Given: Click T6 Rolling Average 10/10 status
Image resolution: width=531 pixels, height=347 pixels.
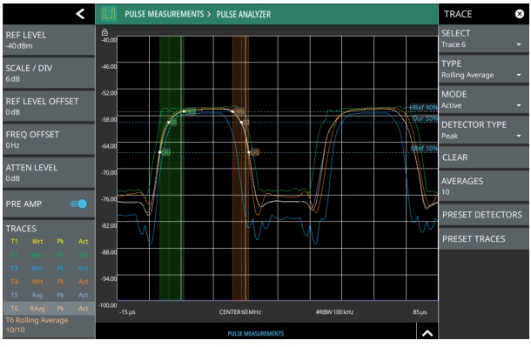Looking at the screenshot, I should coord(37,324).
